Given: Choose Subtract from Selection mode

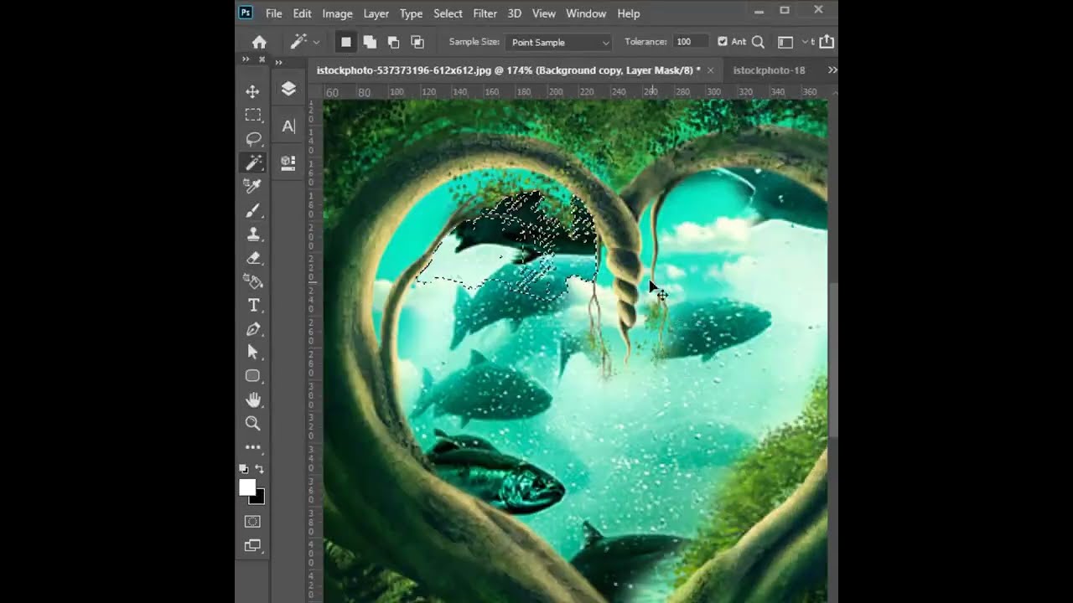Looking at the screenshot, I should point(393,42).
